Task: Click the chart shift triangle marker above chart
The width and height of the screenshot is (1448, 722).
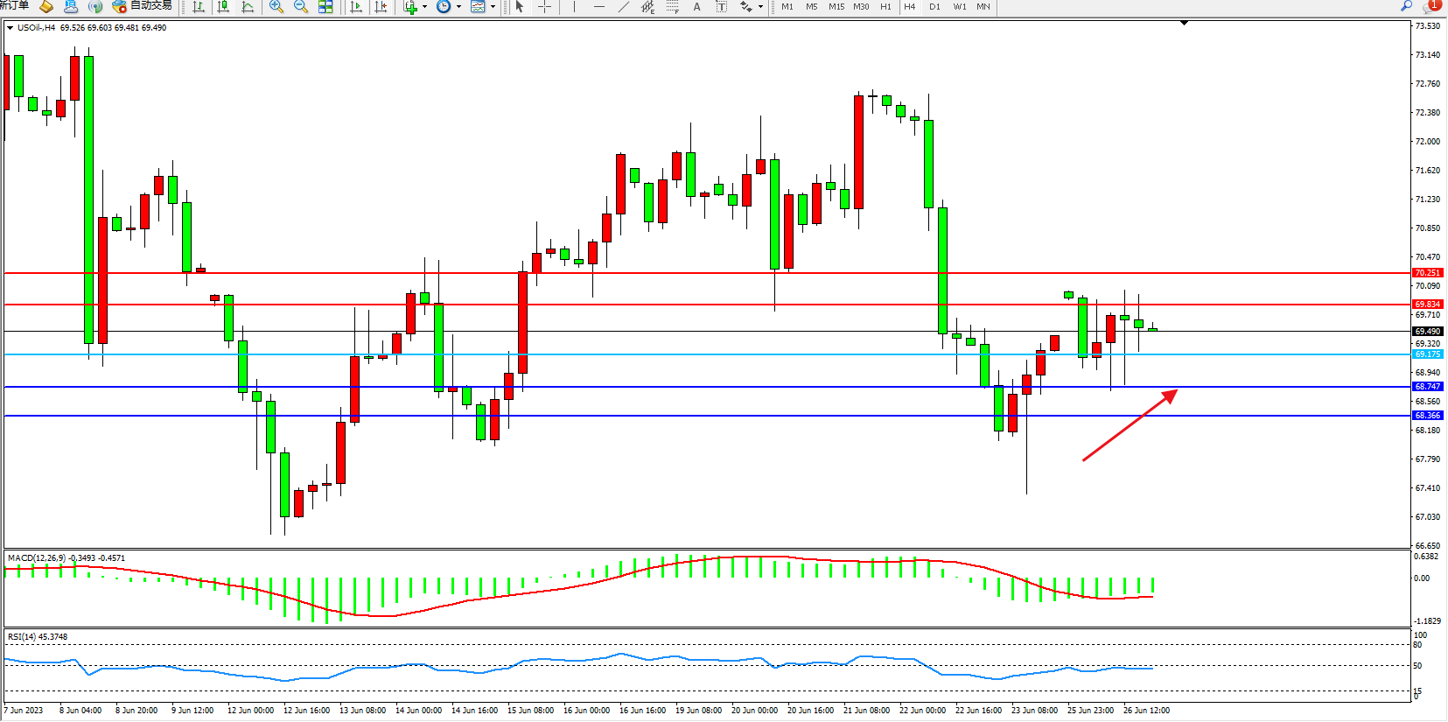Action: click(x=1184, y=24)
